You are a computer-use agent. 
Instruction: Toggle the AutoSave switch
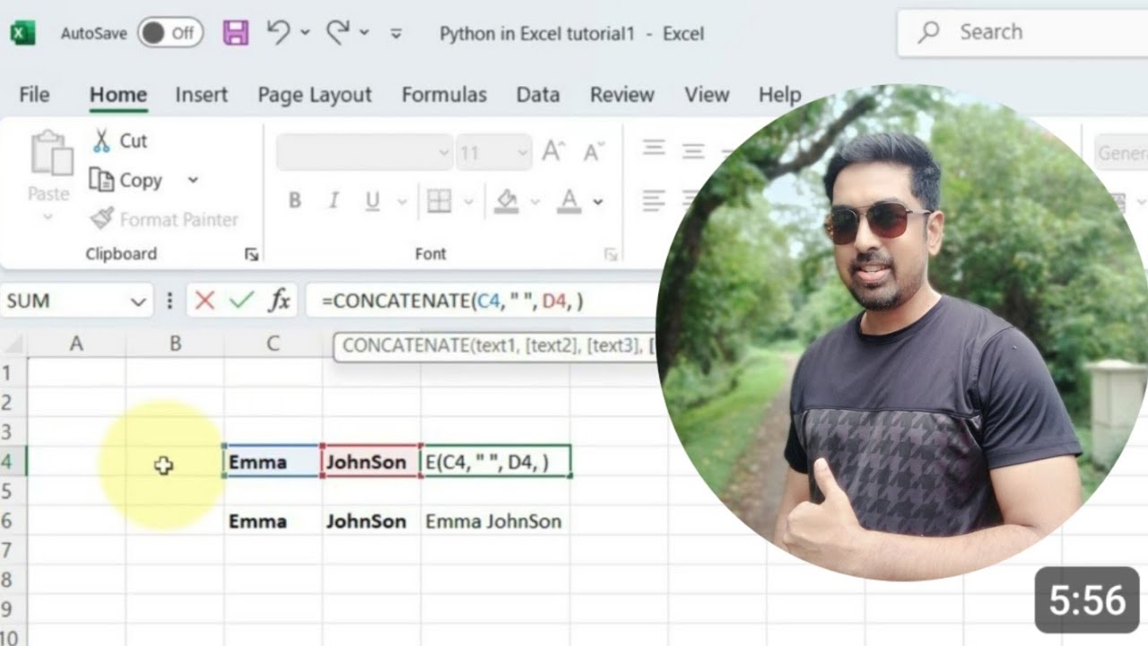170,33
